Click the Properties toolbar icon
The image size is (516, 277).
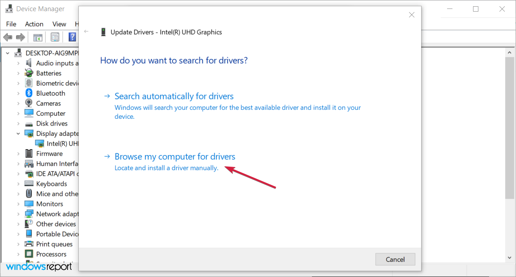click(x=55, y=37)
